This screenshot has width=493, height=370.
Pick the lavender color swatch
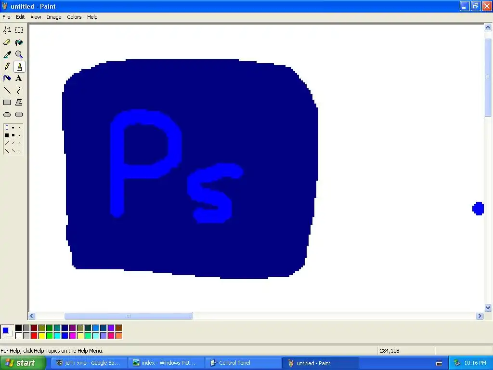click(x=103, y=336)
